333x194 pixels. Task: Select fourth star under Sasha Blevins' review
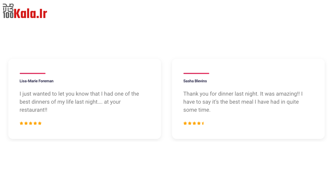(x=199, y=123)
